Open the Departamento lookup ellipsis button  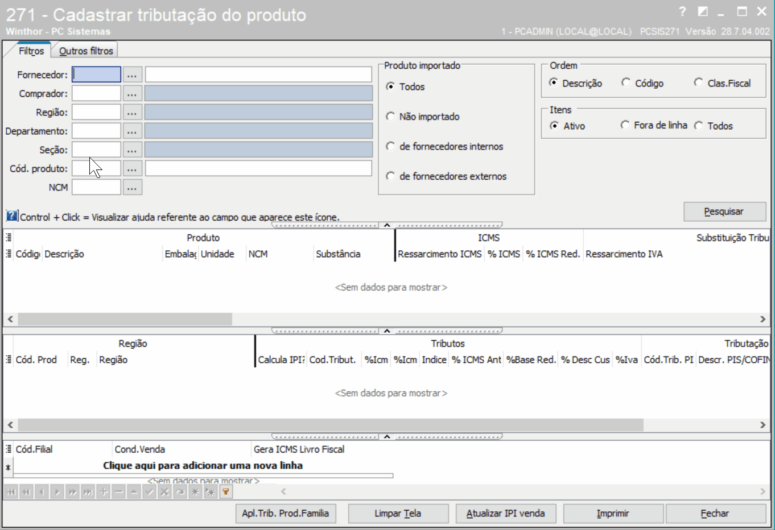(132, 131)
